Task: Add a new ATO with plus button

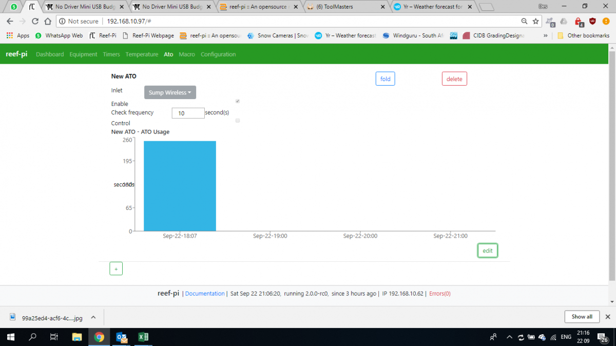Action: pos(116,268)
